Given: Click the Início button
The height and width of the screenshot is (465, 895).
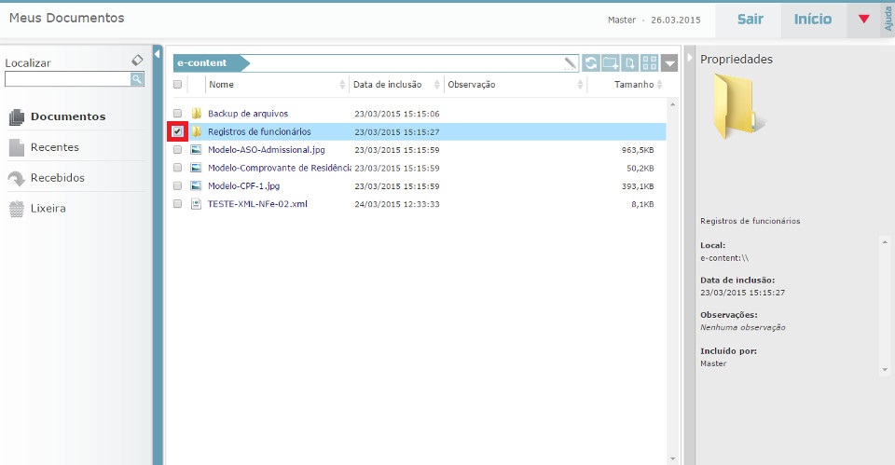Looking at the screenshot, I should pos(813,20).
